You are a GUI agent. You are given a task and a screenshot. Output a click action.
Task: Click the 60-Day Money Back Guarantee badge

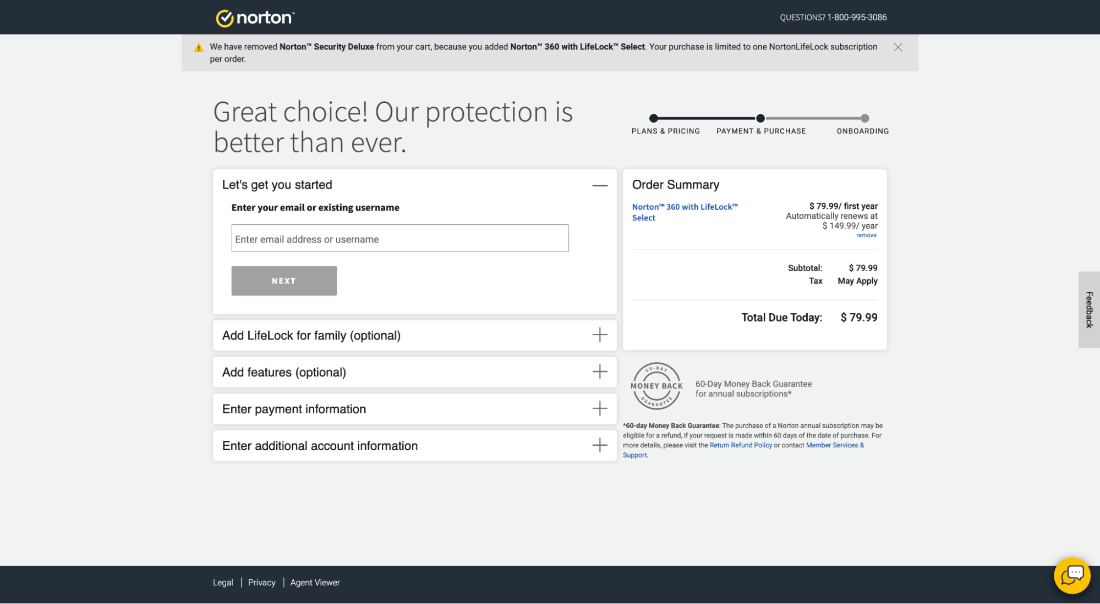656,386
